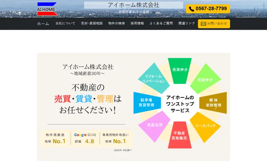
Task: Click the next slide arrow on banner
Action: [x=216, y=108]
